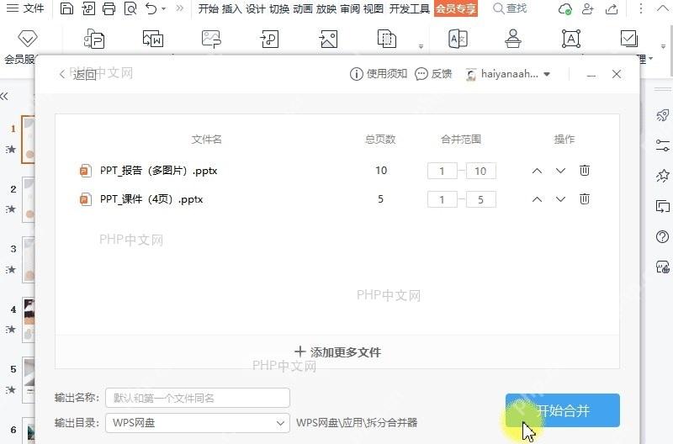673x444 pixels.
Task: Collapse slide panel with double chevron
Action: coord(4,96)
